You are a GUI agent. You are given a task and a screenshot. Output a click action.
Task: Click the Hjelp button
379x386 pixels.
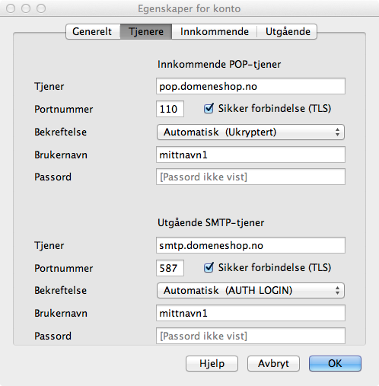212,364
